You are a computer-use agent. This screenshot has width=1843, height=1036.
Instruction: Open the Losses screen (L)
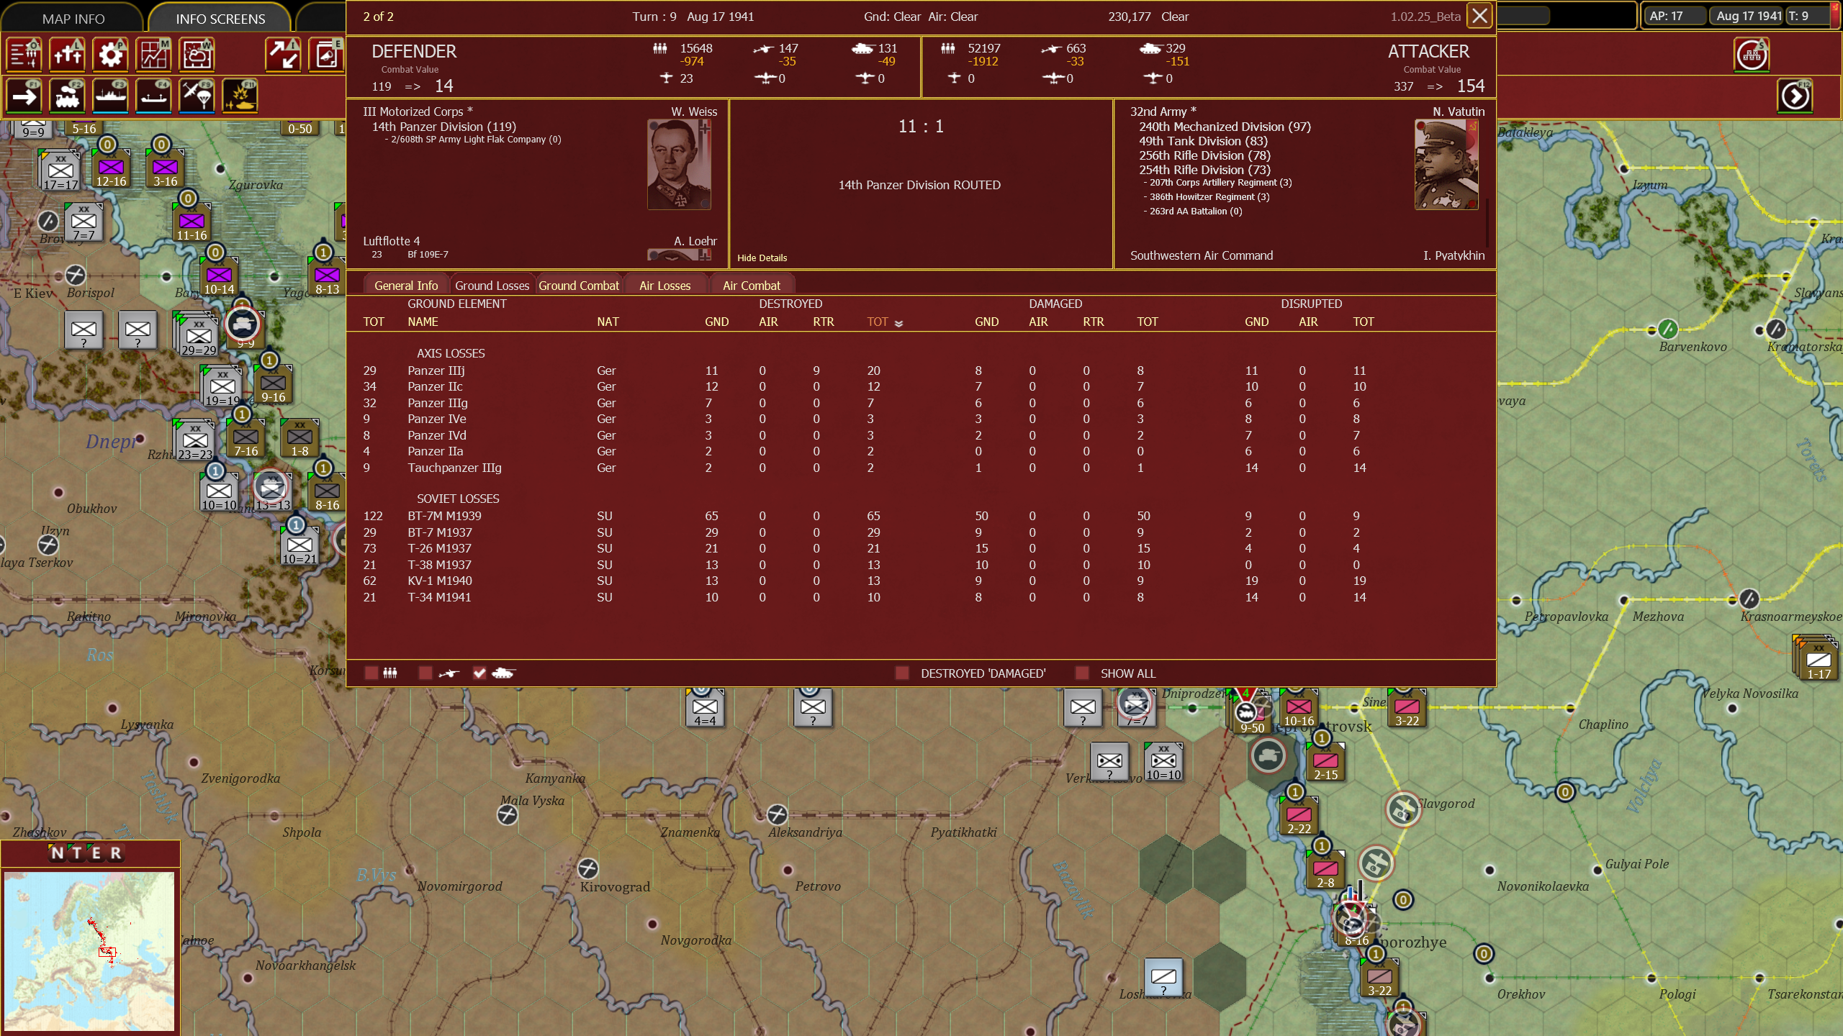[x=67, y=54]
